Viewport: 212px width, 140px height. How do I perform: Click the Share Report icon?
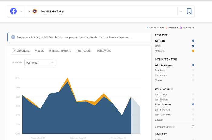(x=147, y=28)
